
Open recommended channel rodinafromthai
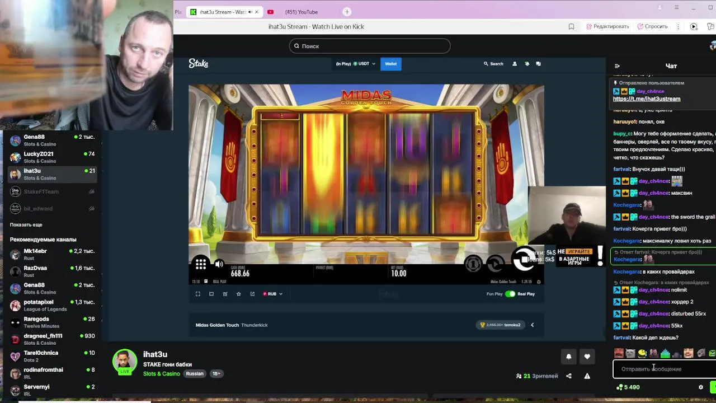(x=52, y=373)
